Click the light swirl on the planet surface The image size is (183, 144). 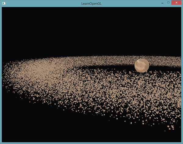tap(141, 64)
